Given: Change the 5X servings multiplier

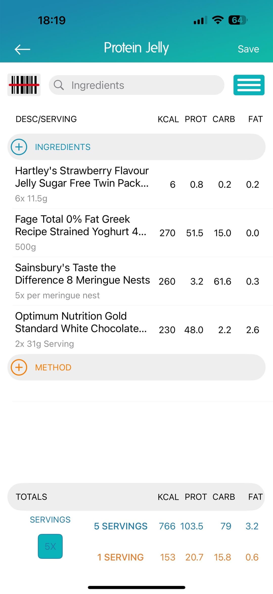Looking at the screenshot, I should (50, 546).
